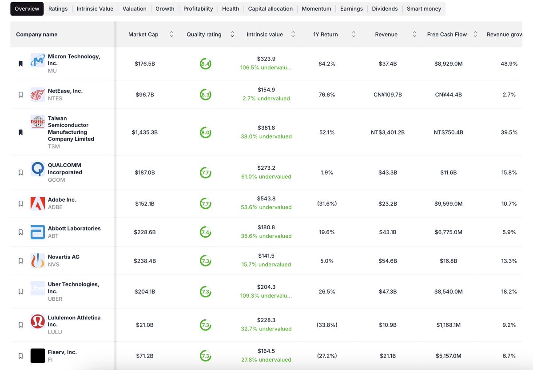Click QUALCOMM's 7.7 quality rating gauge
Image resolution: width=533 pixels, height=370 pixels.
(x=205, y=172)
